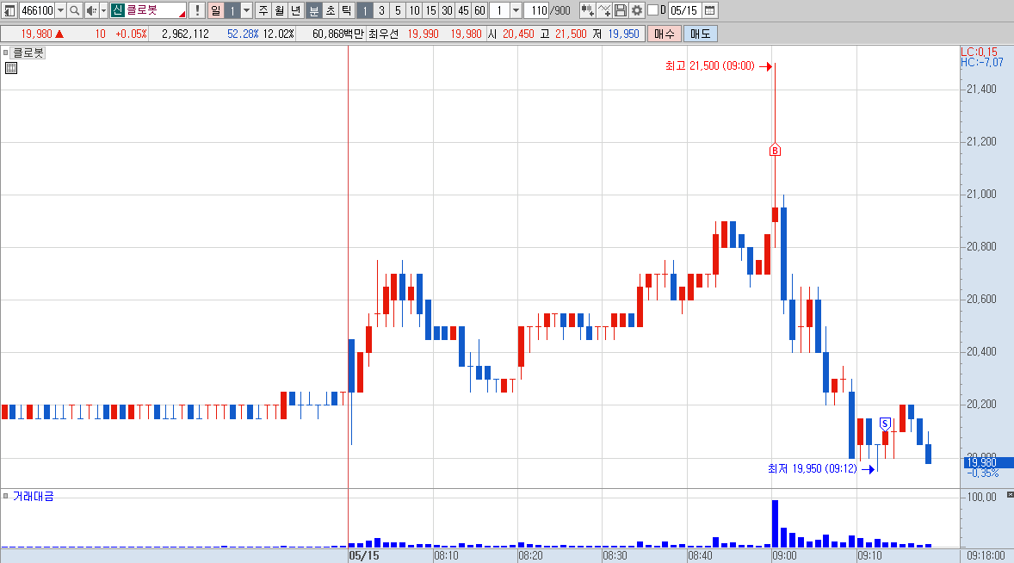This screenshot has height=563, width=1014.
Task: Click the add line indicator icon
Action: coord(604,10)
